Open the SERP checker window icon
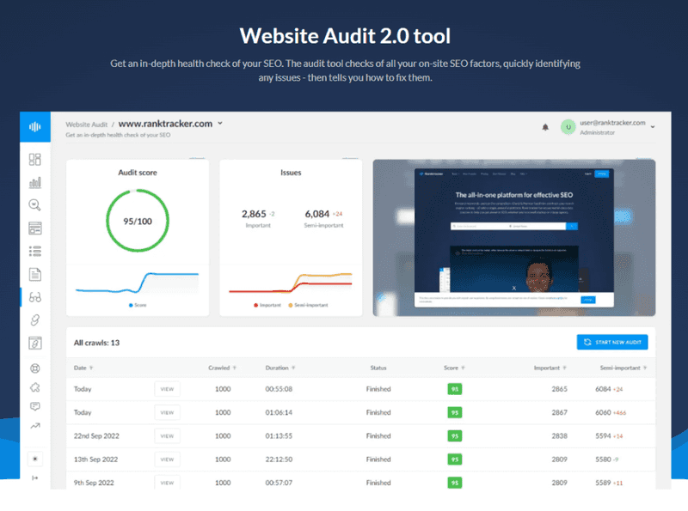Screen dimensions: 688x511 pos(35,228)
